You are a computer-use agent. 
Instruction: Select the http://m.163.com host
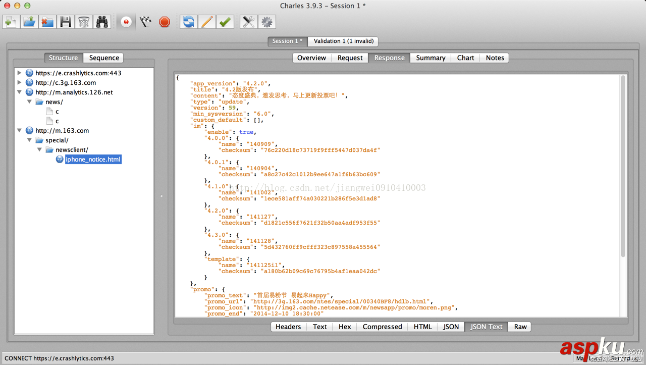tap(62, 131)
